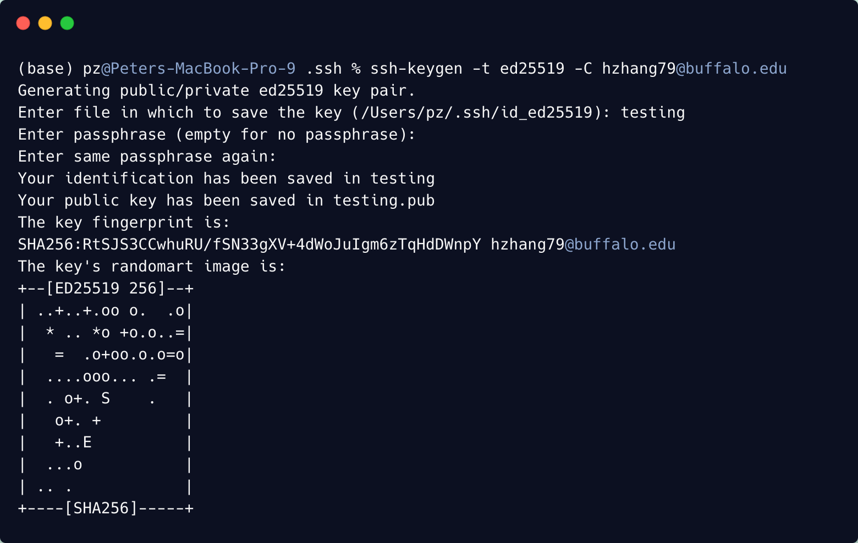Click the (base) conda prefix in prompt

tap(46, 69)
